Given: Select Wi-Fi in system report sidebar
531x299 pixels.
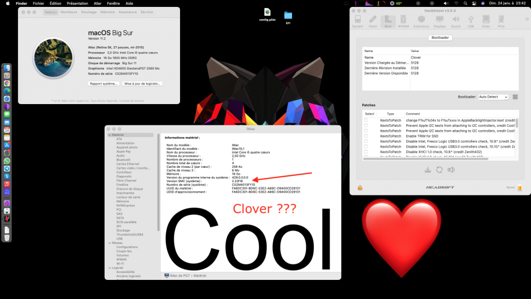Looking at the screenshot, I should point(120,264).
